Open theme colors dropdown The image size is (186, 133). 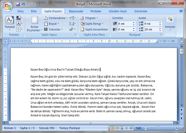pyautogui.click(x=19, y=18)
